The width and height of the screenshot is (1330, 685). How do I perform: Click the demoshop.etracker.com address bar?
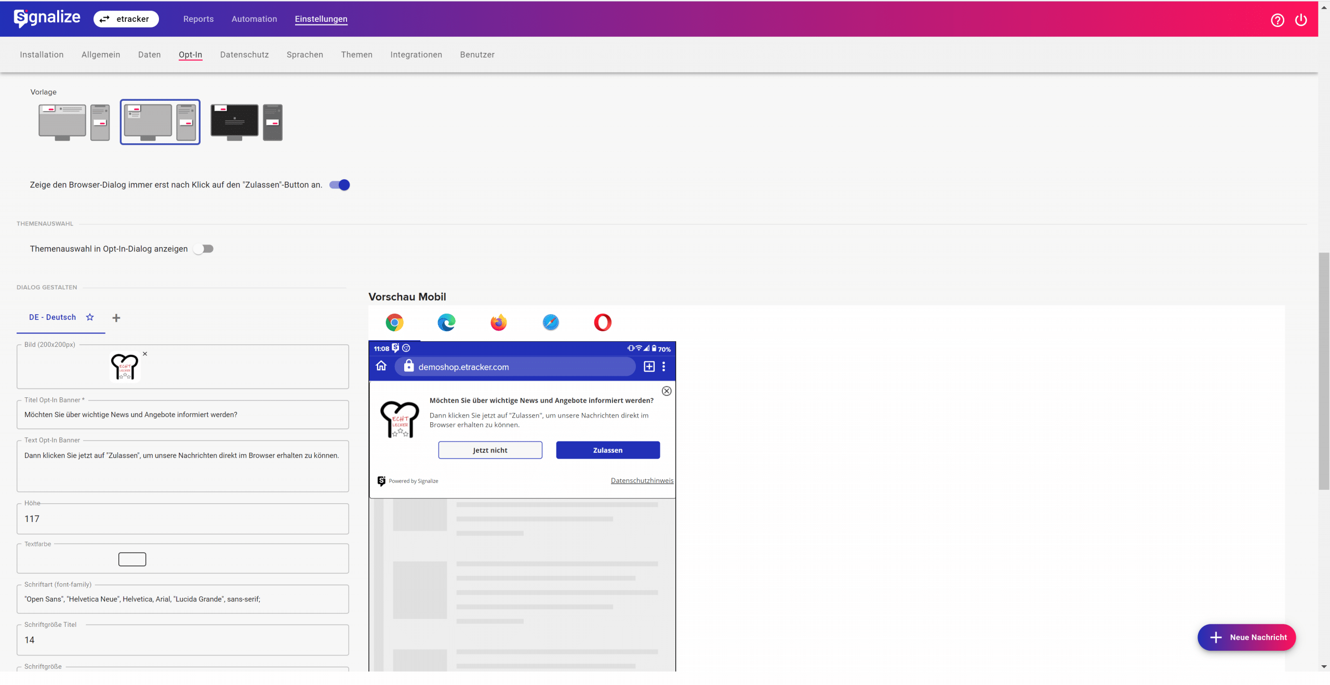(x=515, y=367)
